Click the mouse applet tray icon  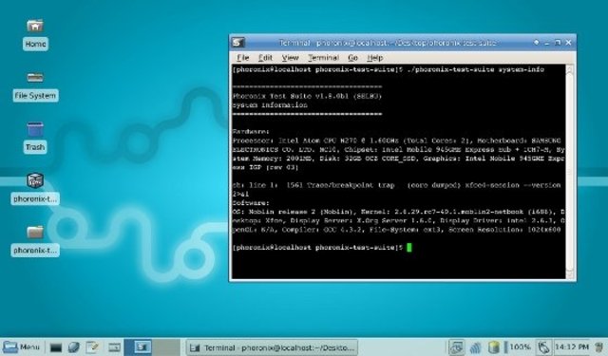coord(543,347)
